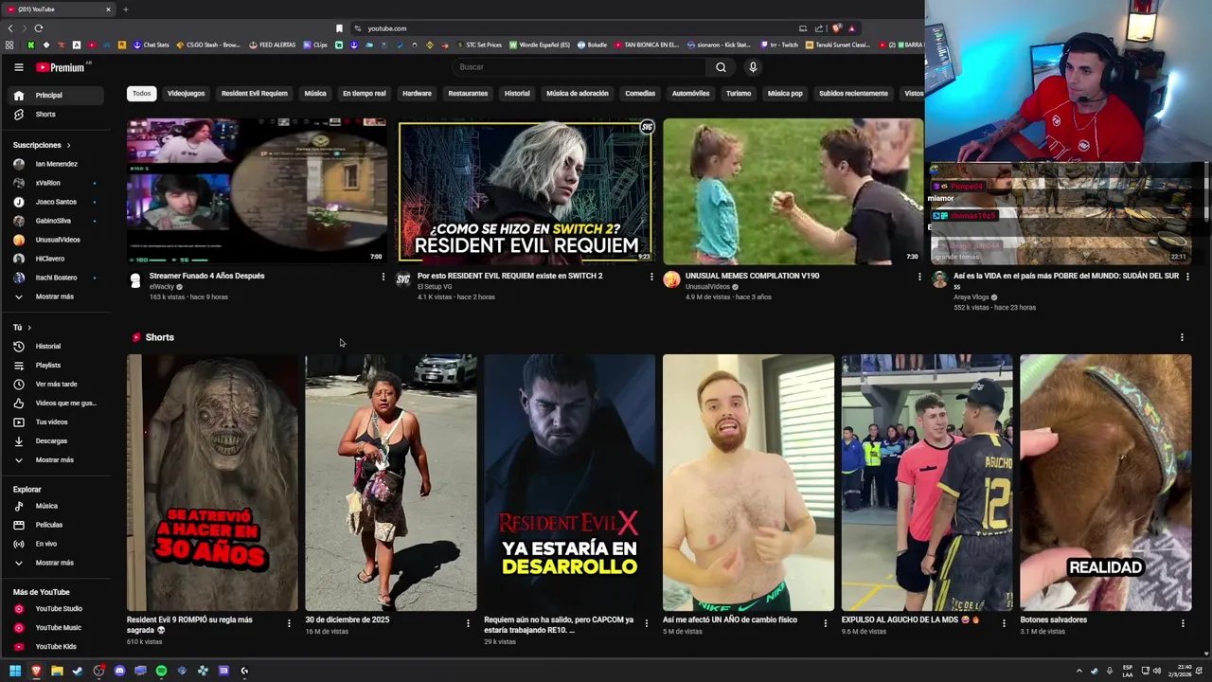The width and height of the screenshot is (1212, 682).
Task: Open Videos que me gustan
Action: (x=56, y=404)
